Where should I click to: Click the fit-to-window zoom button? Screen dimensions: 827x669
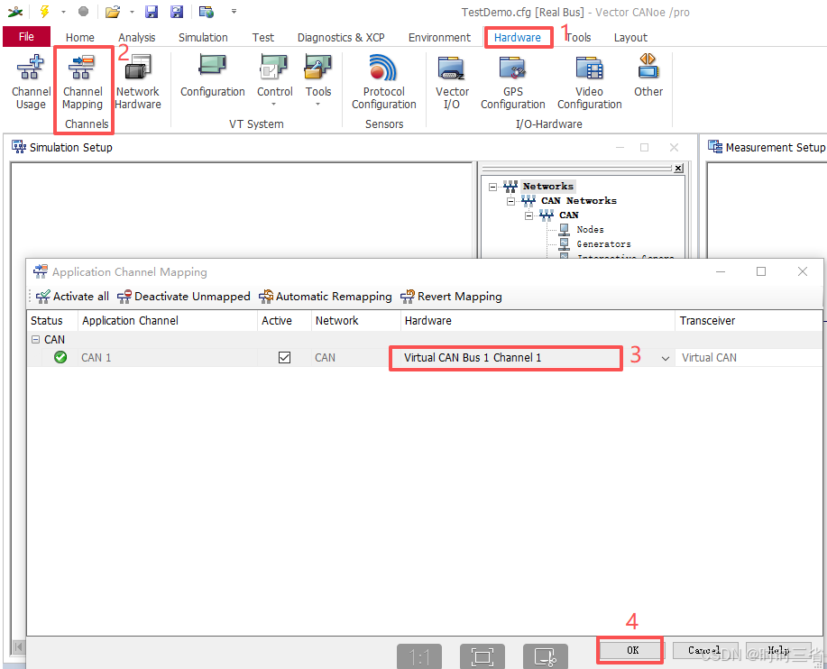pyautogui.click(x=482, y=656)
